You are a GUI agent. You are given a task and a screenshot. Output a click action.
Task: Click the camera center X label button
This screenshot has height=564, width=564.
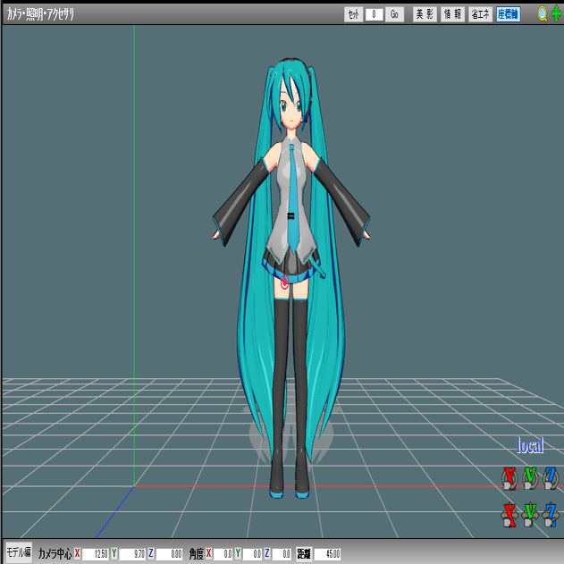pos(77,553)
